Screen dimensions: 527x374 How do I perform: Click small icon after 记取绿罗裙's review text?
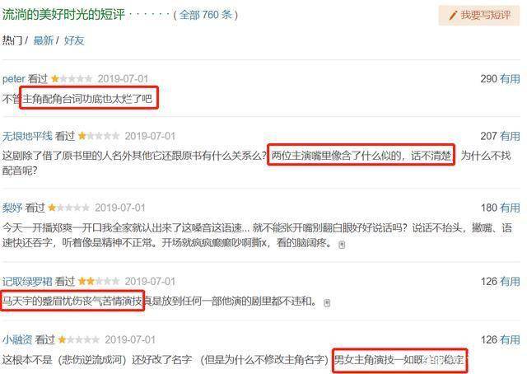pyautogui.click(x=327, y=303)
